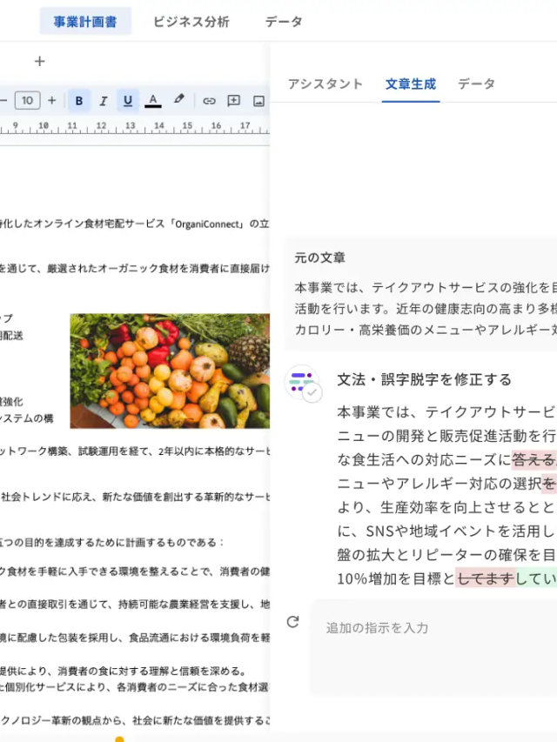
Task: Click the font size field showing 10
Action: point(27,101)
